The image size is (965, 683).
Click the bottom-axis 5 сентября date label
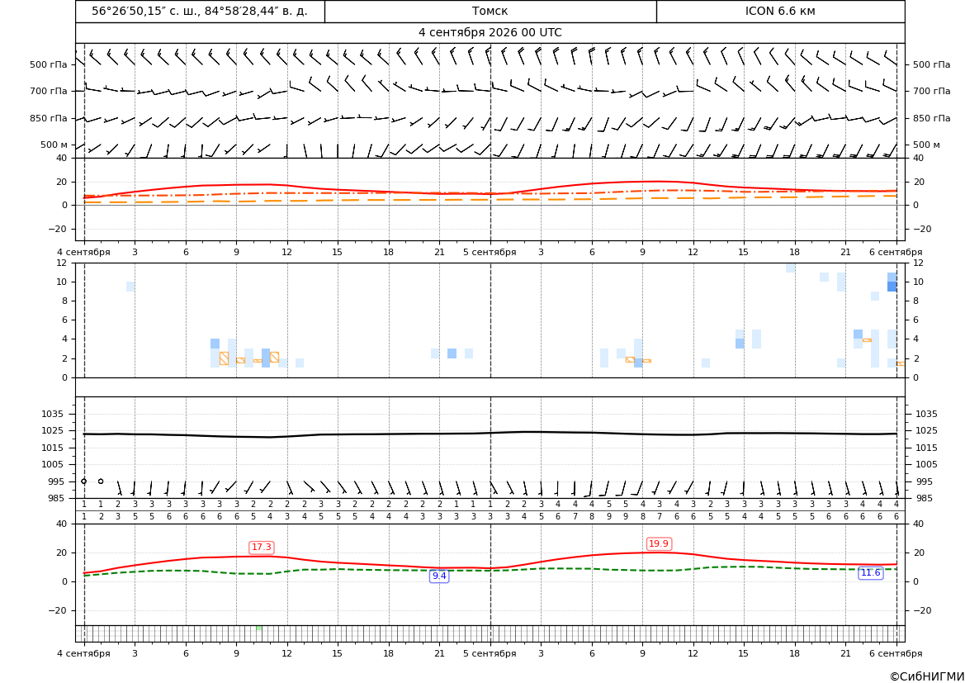[490, 653]
